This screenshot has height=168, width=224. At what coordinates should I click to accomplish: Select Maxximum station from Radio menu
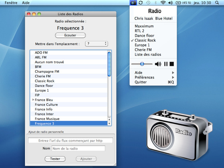(x=153, y=26)
